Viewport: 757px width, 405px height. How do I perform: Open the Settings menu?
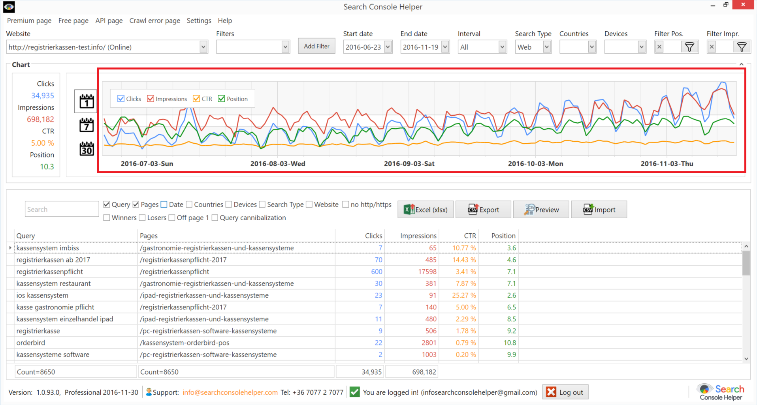(x=199, y=21)
